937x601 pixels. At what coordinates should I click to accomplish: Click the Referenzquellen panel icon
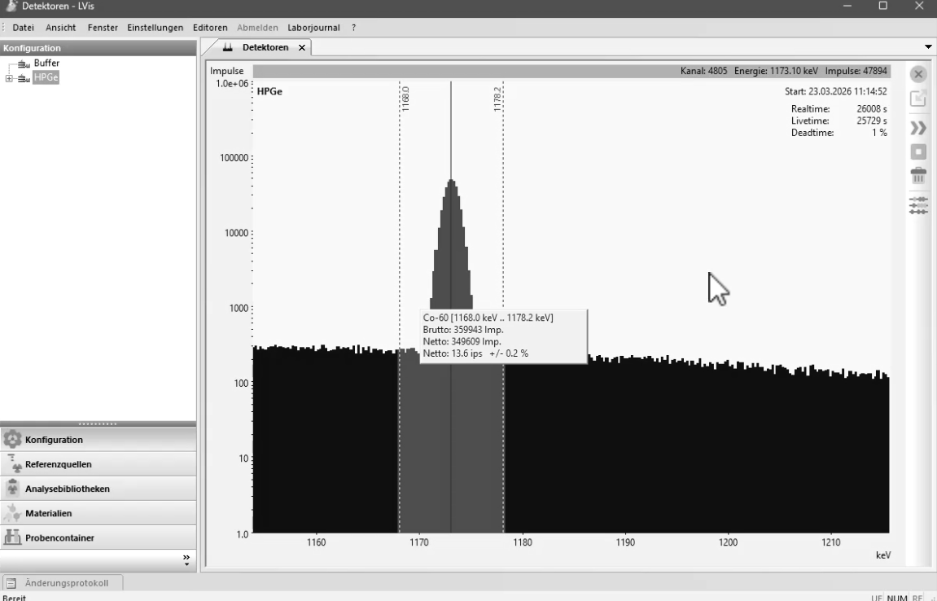click(13, 464)
